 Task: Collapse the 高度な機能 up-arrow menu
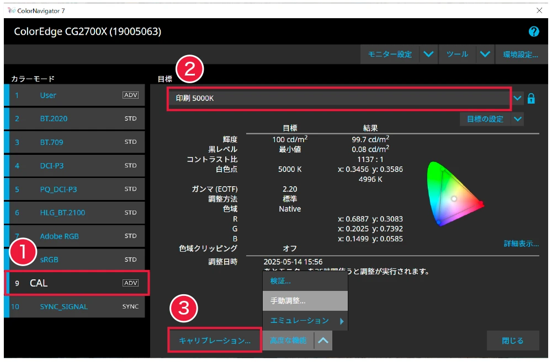pos(323,341)
